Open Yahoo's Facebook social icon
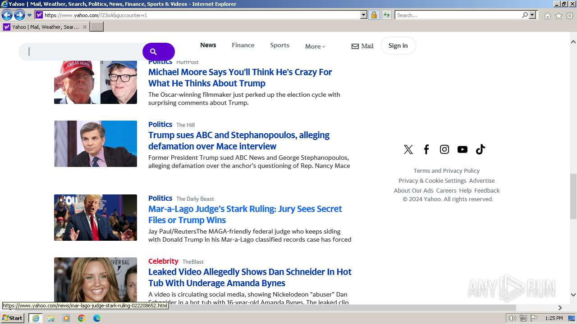 pyautogui.click(x=426, y=149)
